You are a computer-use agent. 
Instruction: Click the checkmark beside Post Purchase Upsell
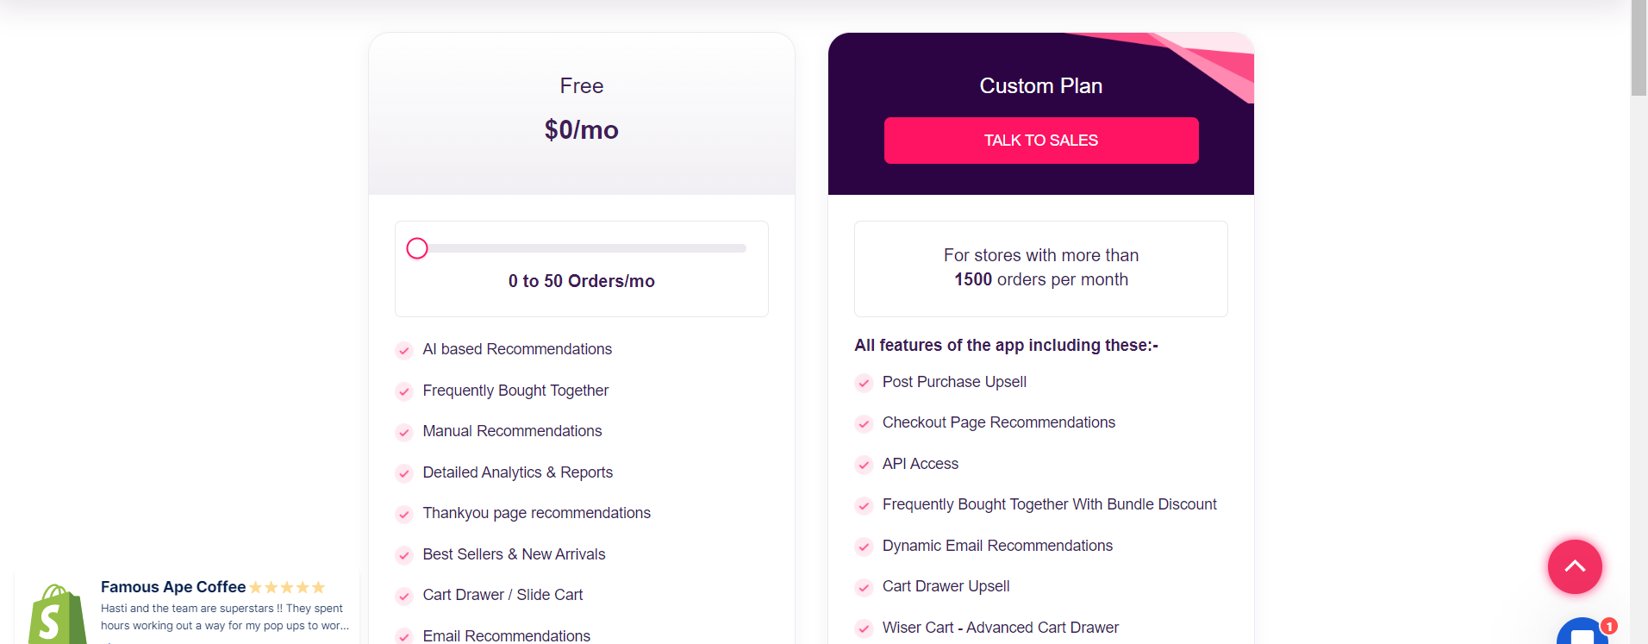(x=863, y=383)
